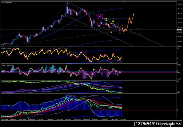
Task: Click the chart shift triangle marker at top
Action: pyautogui.click(x=124, y=2)
